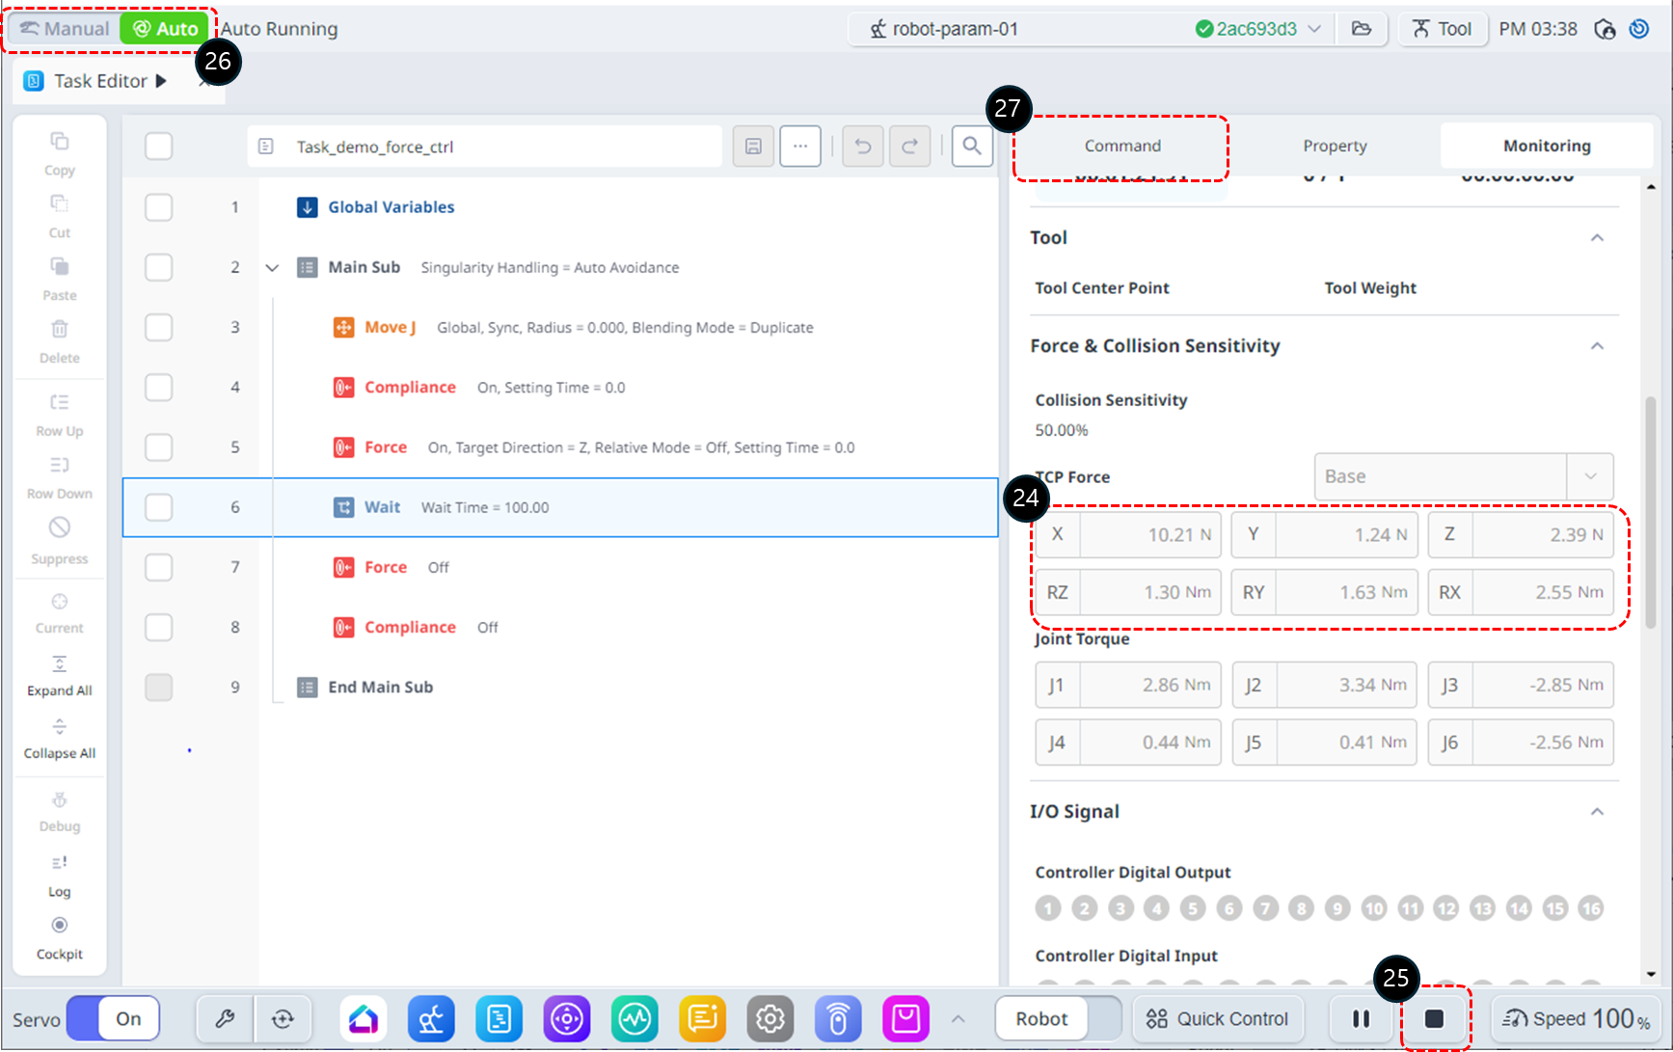1673x1052 pixels.
Task: Tick the checkbox beside Move J row
Action: click(x=159, y=328)
